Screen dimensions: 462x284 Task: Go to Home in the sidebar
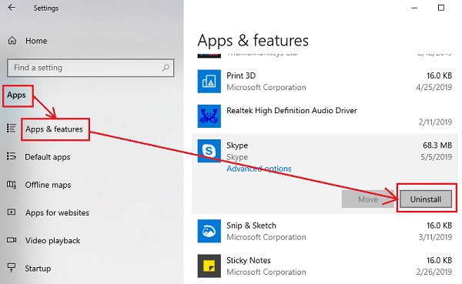click(36, 41)
